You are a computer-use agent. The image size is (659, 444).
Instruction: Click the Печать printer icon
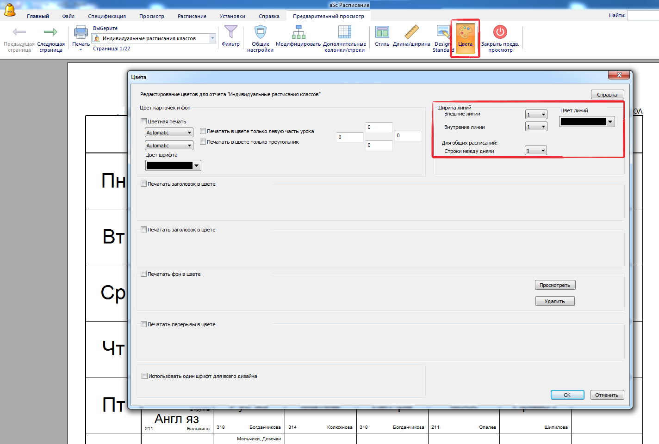(x=81, y=33)
